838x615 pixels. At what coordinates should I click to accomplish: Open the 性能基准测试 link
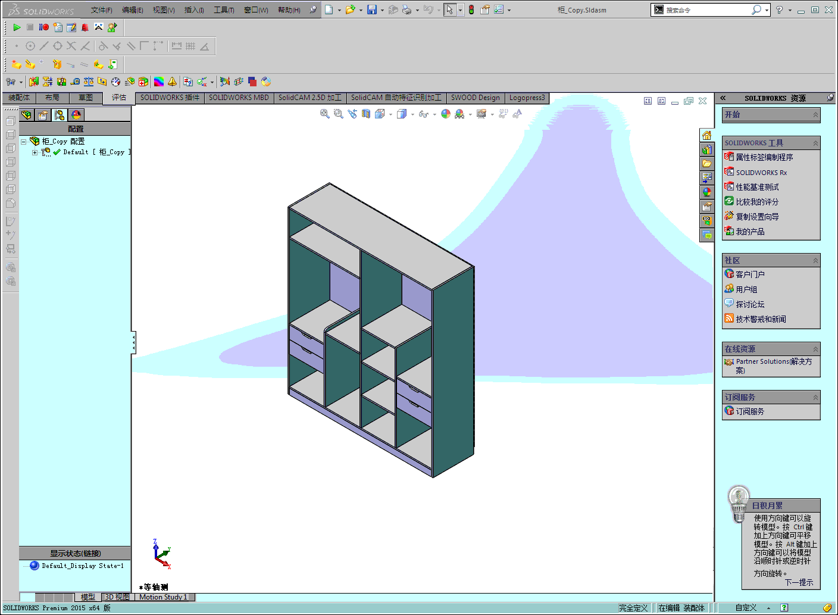tap(757, 187)
